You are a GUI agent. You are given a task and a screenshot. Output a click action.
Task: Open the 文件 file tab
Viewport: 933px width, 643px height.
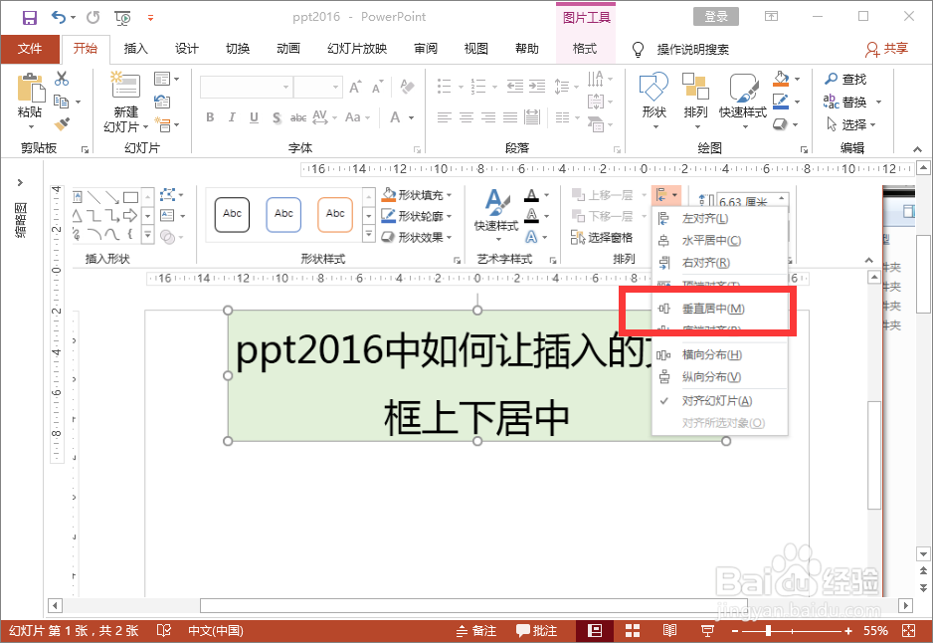point(30,49)
